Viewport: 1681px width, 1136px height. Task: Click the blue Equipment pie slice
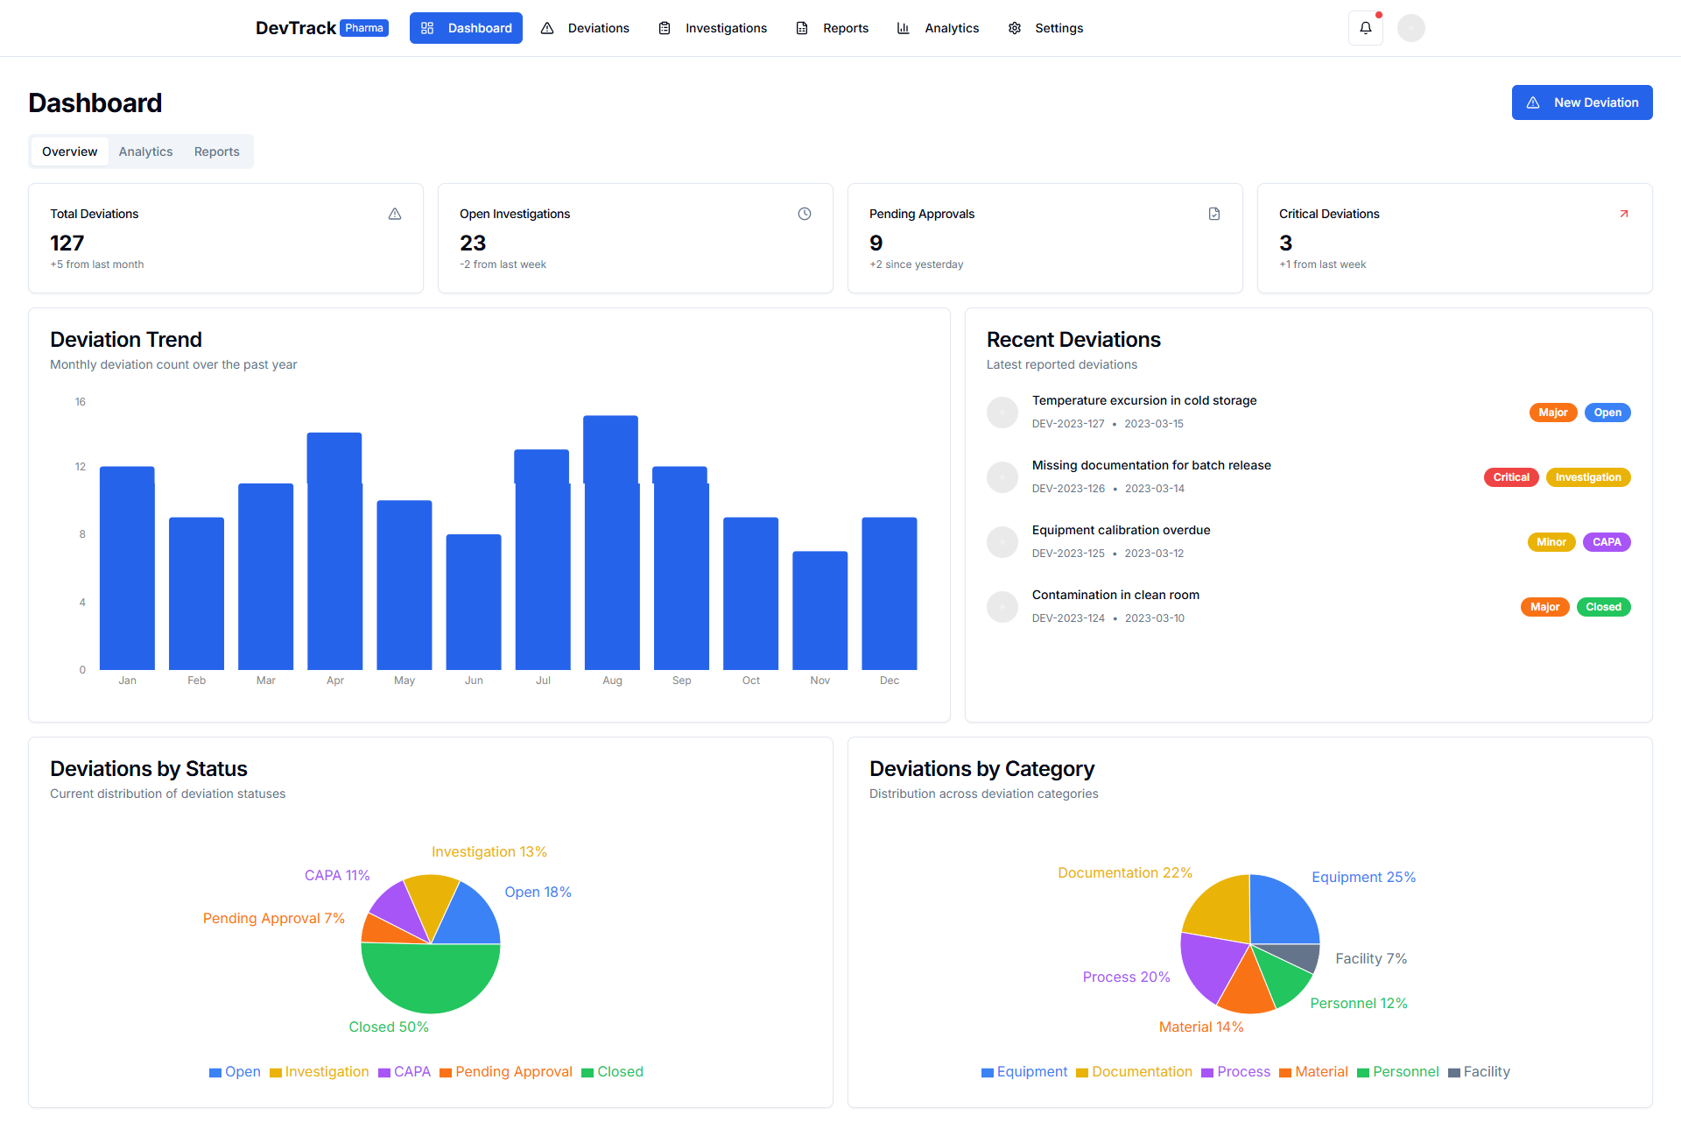pos(1283,911)
